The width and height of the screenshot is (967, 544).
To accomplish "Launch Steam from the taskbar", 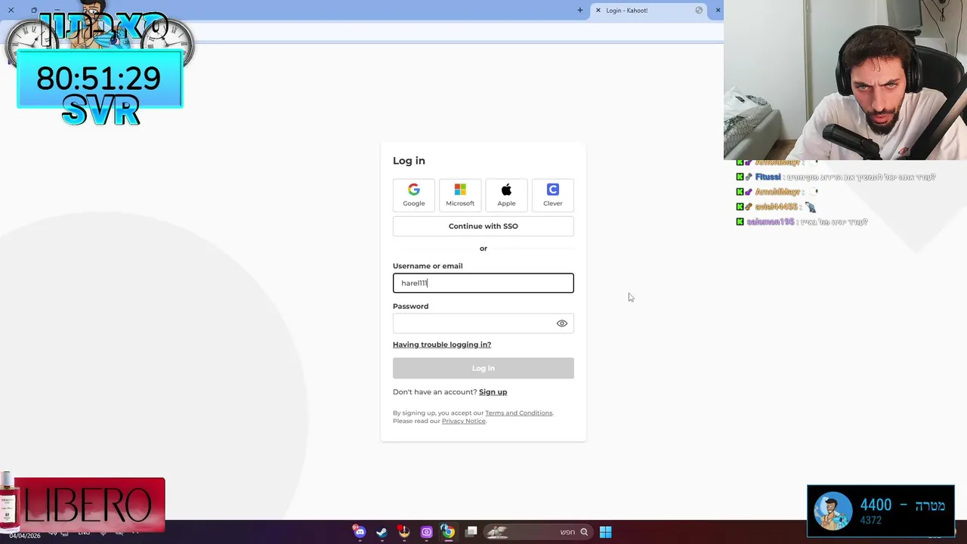I will [x=382, y=532].
